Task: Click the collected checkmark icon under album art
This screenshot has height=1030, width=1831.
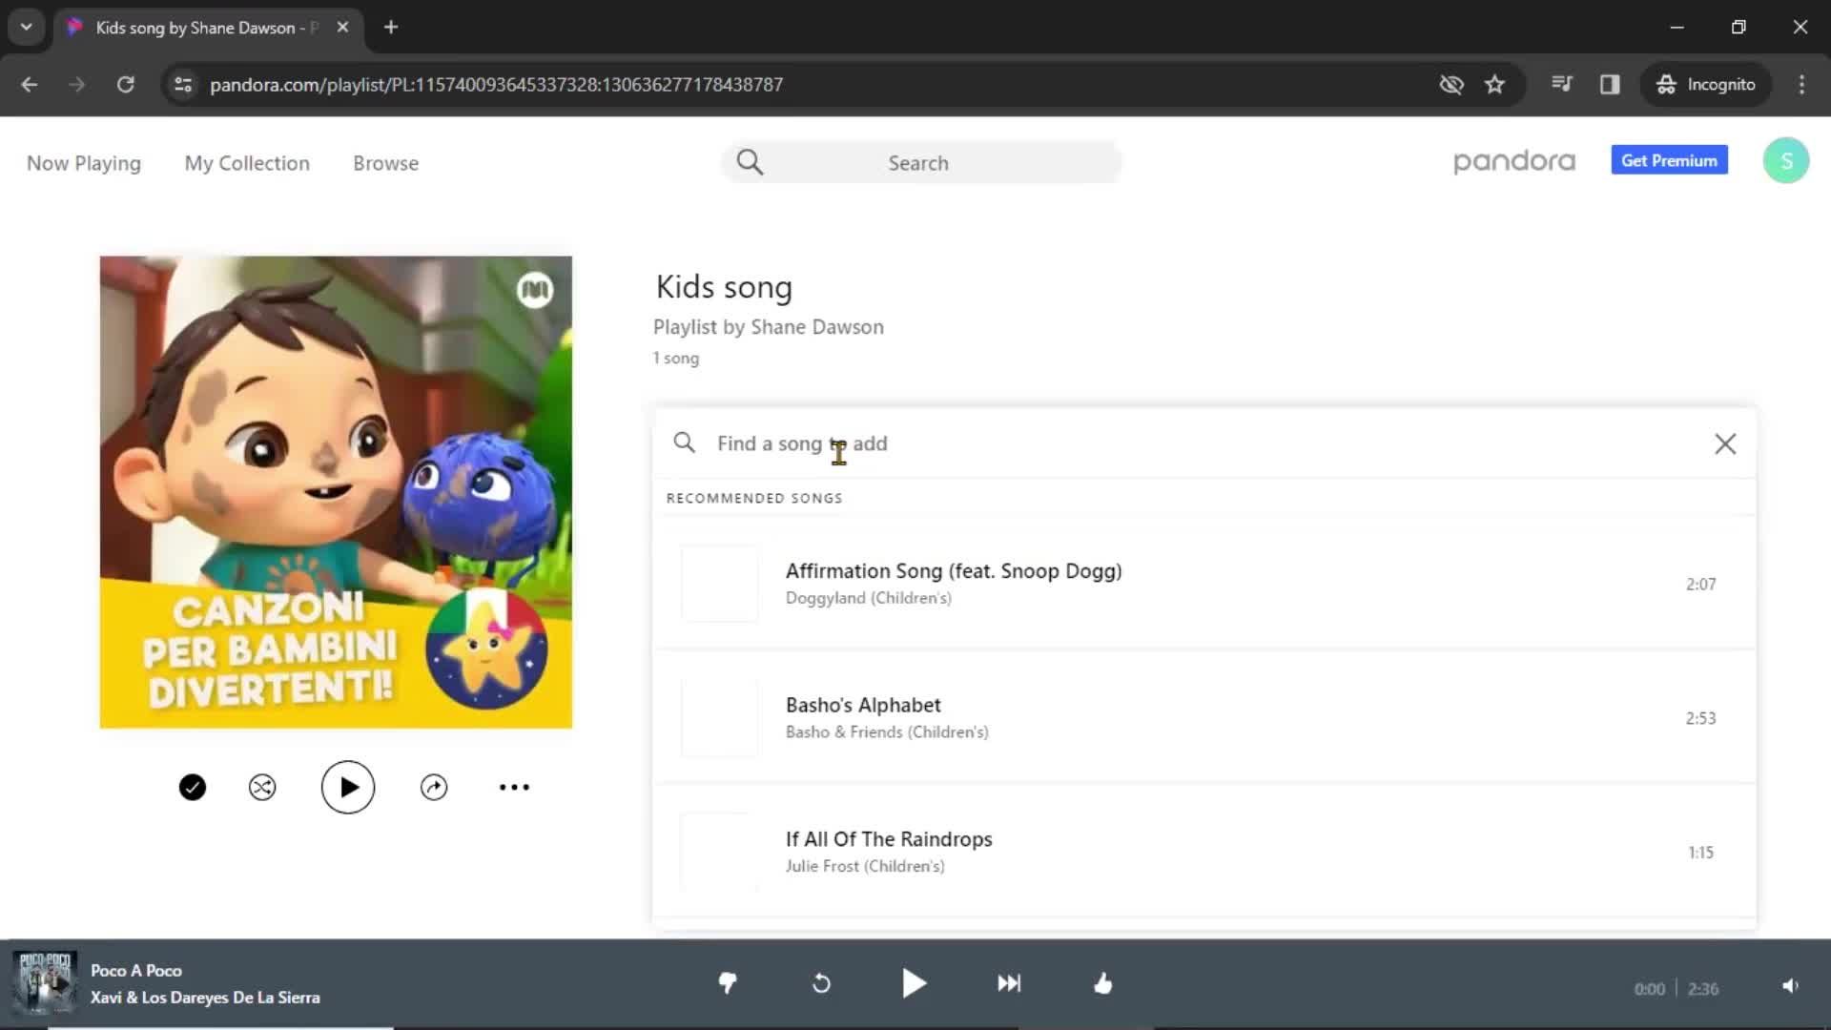Action: tap(193, 788)
